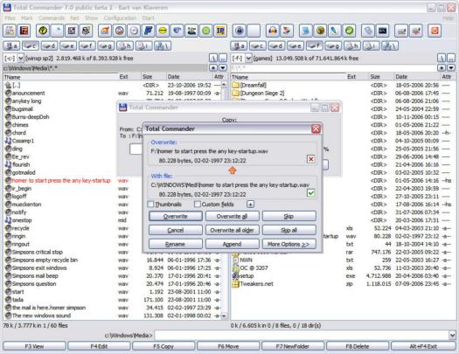Go to parent directory in right panel
Image resolution: width=459 pixels, height=354 pixels.
(x=451, y=58)
